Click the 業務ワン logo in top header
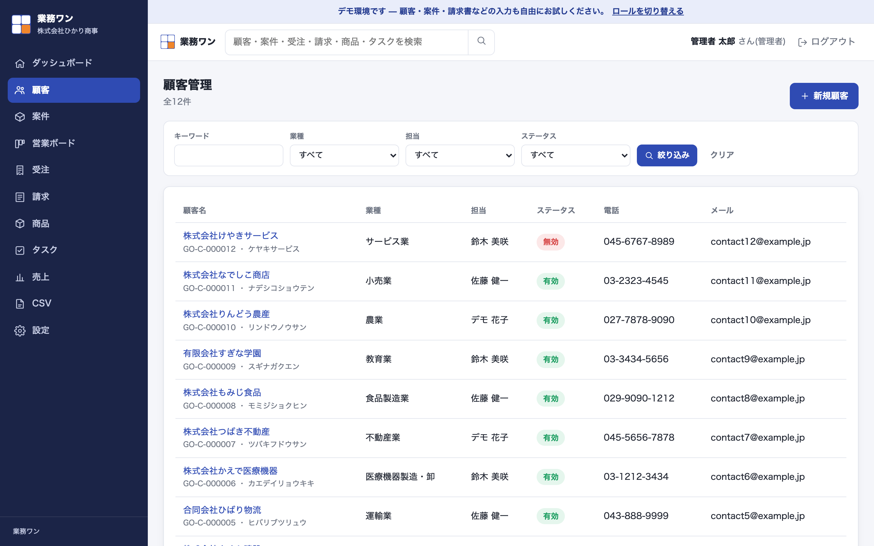The width and height of the screenshot is (874, 546). 168,42
